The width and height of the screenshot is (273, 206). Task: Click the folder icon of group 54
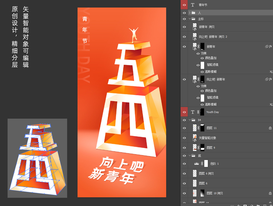coord(193,120)
